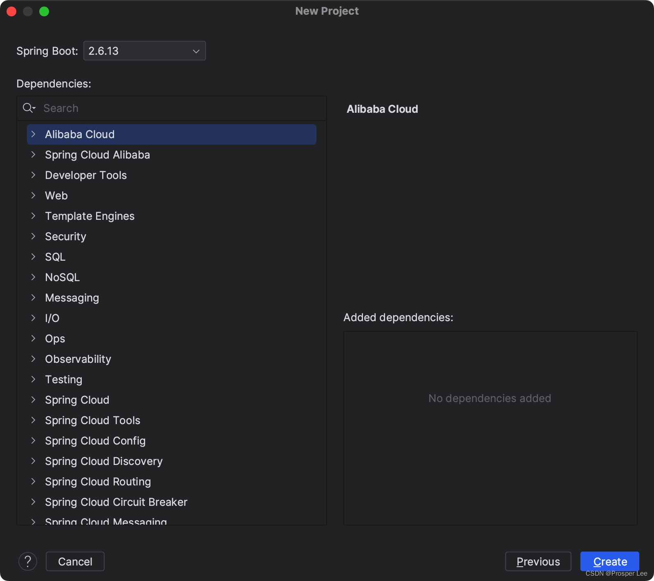This screenshot has height=581, width=654.
Task: Expand the Template Engines chevron
Action: click(34, 216)
